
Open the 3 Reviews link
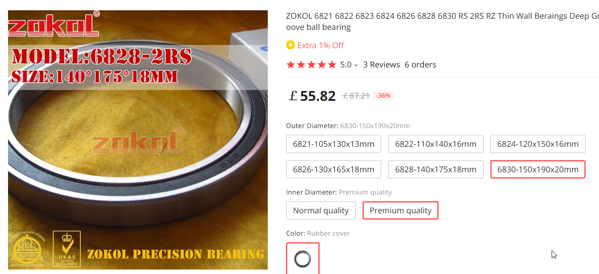[381, 65]
